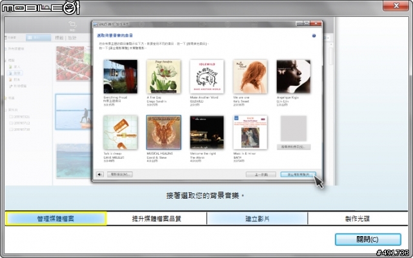
Task: Open the strawberries photo in the background window
Action: 74,63
